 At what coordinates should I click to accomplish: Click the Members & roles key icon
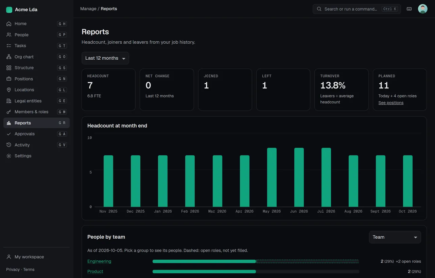tap(9, 112)
